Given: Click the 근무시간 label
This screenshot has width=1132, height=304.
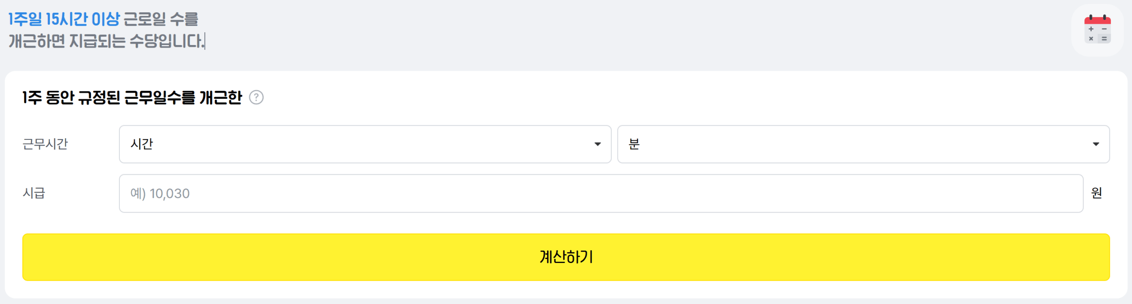Looking at the screenshot, I should [45, 144].
